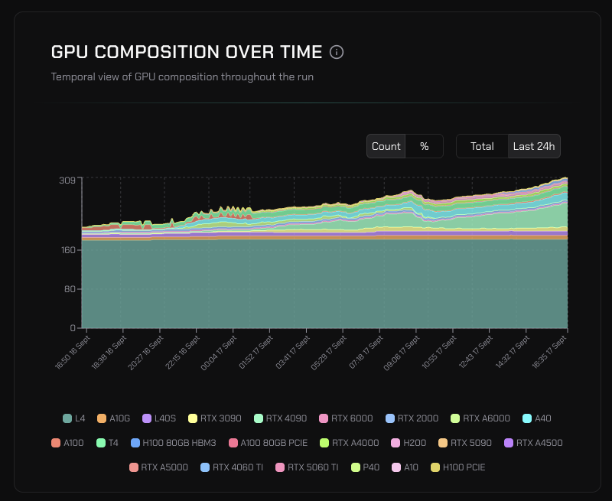Click the RTX A5000 legend entry

pyautogui.click(x=158, y=467)
